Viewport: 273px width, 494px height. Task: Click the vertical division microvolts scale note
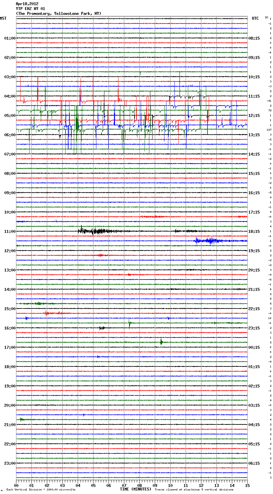[x=41, y=489]
